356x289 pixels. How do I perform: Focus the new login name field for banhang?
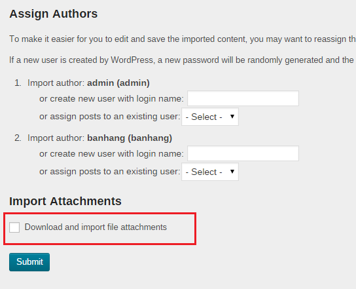243,153
